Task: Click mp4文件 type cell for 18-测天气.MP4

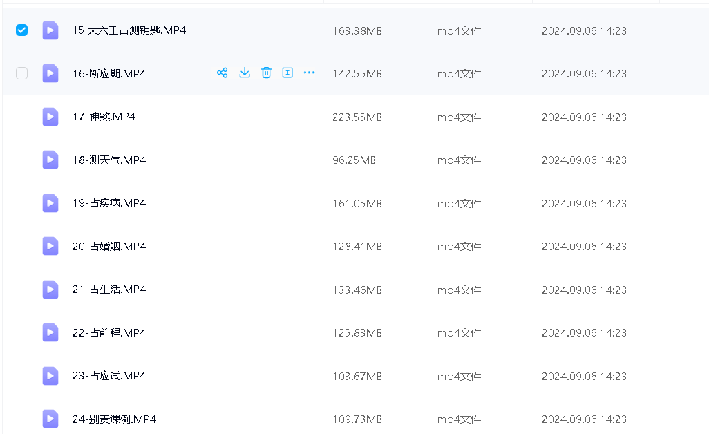Action: click(x=459, y=160)
